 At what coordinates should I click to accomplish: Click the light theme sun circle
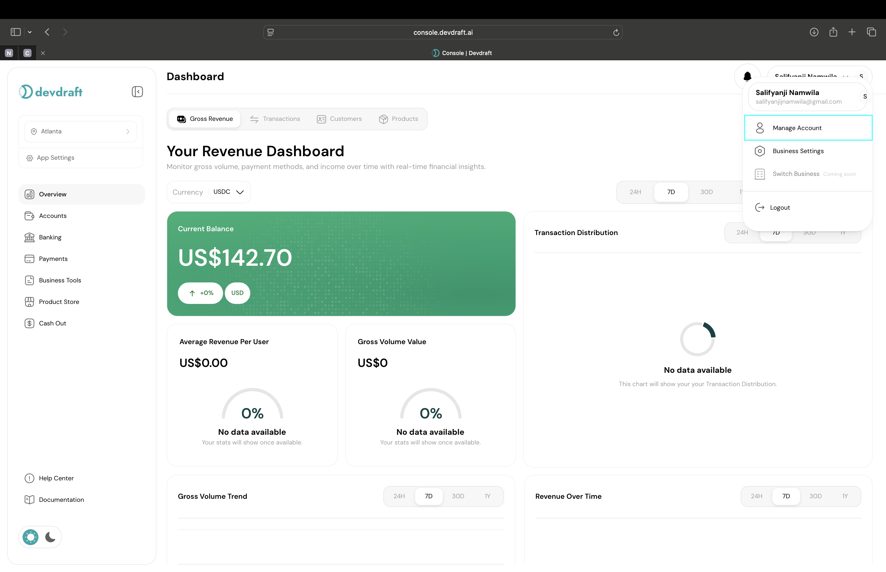pos(30,537)
